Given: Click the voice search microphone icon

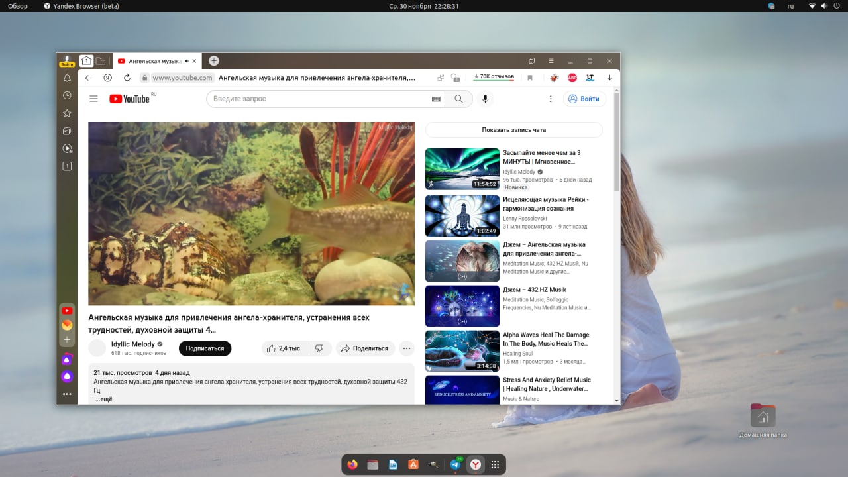Looking at the screenshot, I should 485,99.
